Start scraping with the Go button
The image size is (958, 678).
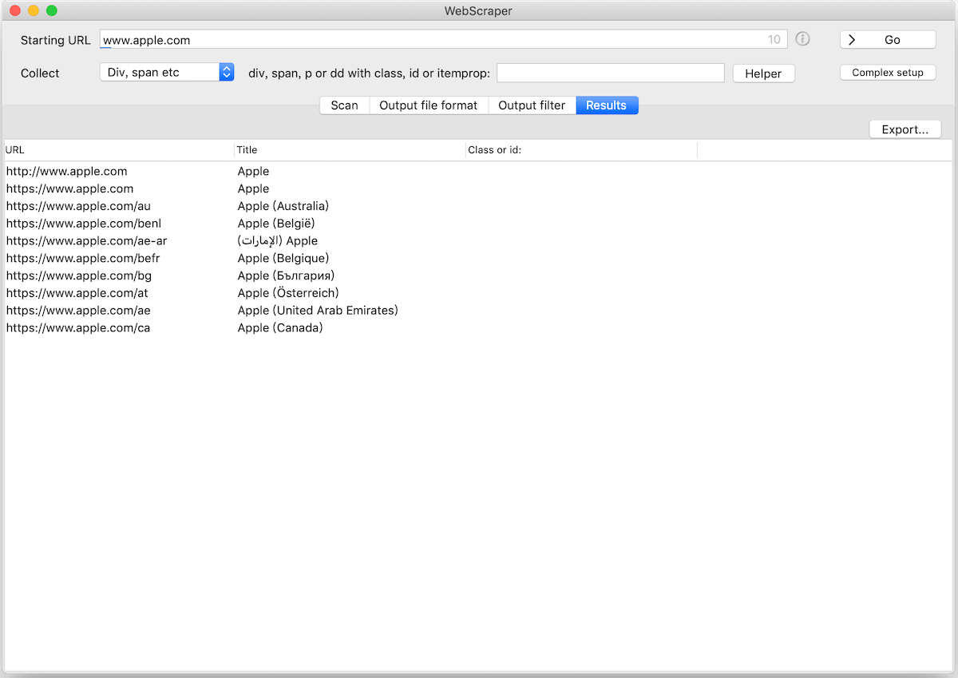pyautogui.click(x=888, y=39)
